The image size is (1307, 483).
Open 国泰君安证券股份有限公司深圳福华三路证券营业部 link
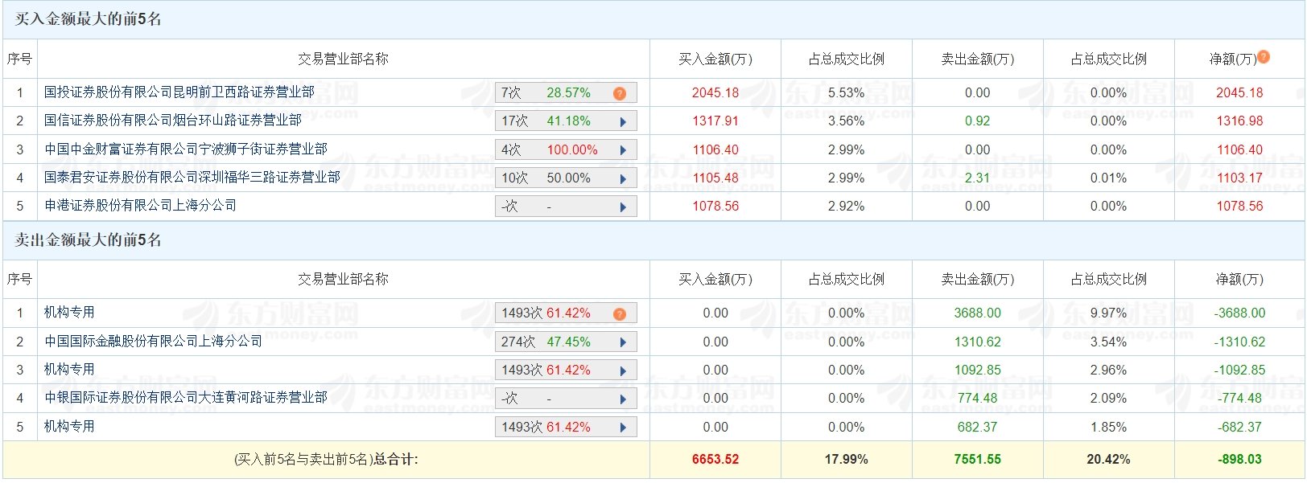(192, 178)
